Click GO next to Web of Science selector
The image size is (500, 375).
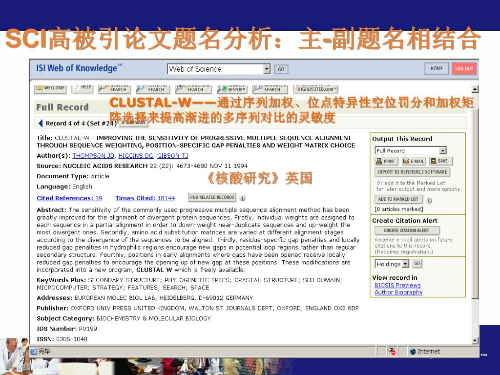pos(281,69)
